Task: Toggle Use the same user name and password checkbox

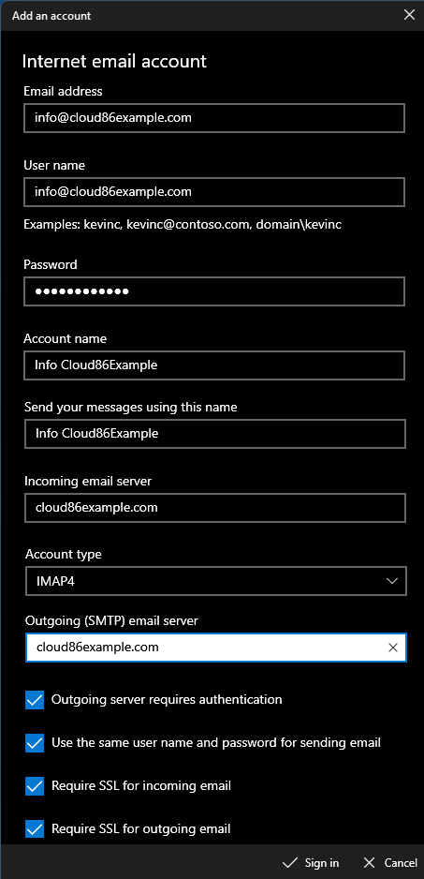Action: [x=35, y=743]
